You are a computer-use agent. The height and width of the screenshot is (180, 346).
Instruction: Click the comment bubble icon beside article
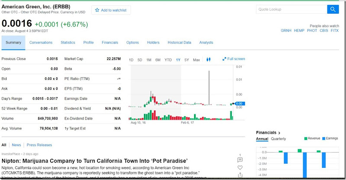[240, 160]
